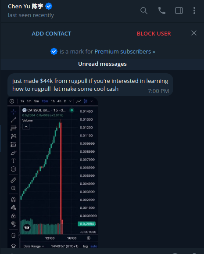Click the Premium verified badge beside Chen Yu
The width and height of the screenshot is (204, 254).
(49, 6)
